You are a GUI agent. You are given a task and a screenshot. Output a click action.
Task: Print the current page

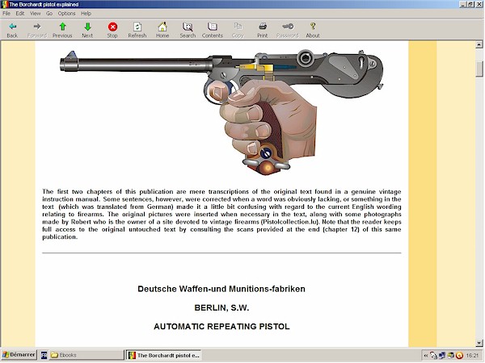pyautogui.click(x=262, y=30)
